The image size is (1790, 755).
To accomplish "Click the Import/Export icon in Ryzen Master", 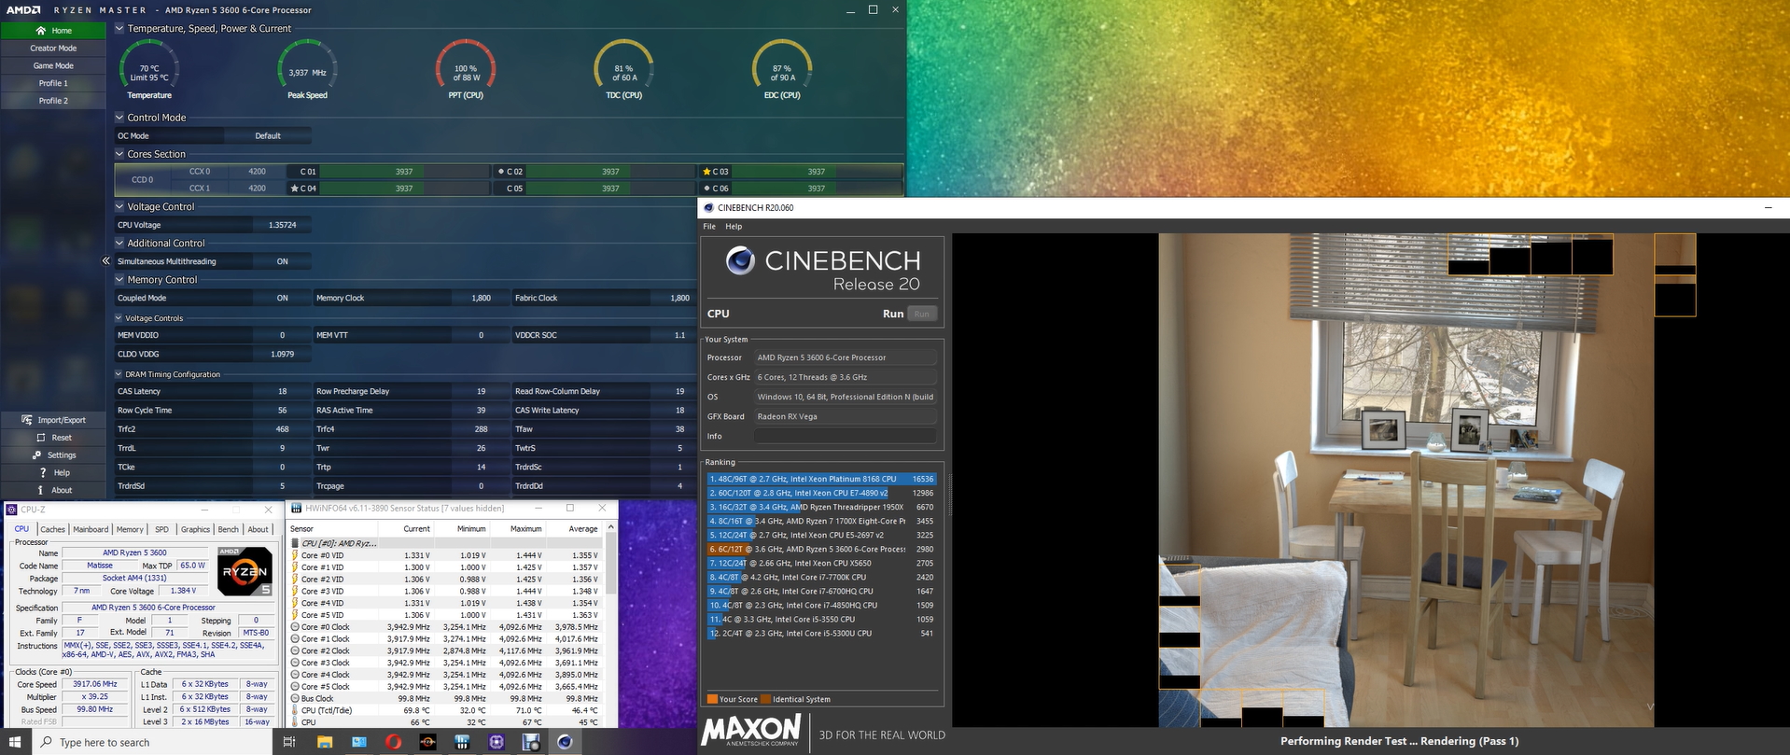I will click(x=26, y=420).
